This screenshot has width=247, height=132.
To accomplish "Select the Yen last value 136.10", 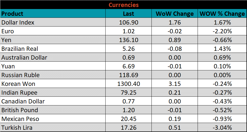I will [129, 40].
